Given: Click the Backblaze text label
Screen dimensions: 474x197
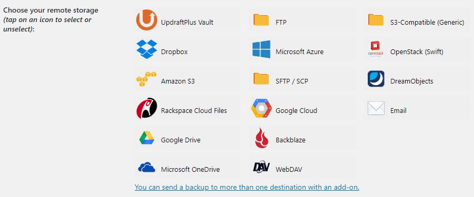Looking at the screenshot, I should [290, 140].
